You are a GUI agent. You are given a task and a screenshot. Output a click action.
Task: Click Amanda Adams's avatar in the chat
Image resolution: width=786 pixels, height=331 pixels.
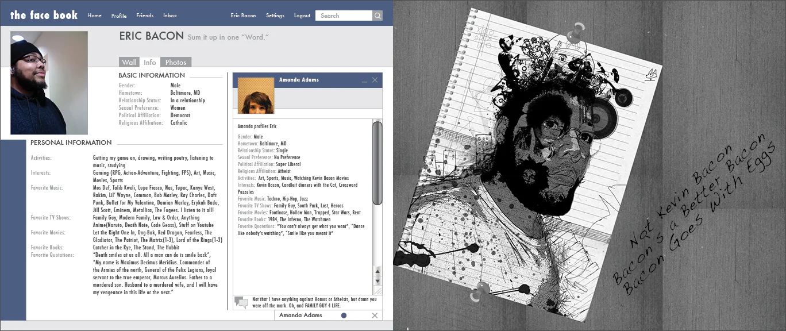(x=256, y=95)
